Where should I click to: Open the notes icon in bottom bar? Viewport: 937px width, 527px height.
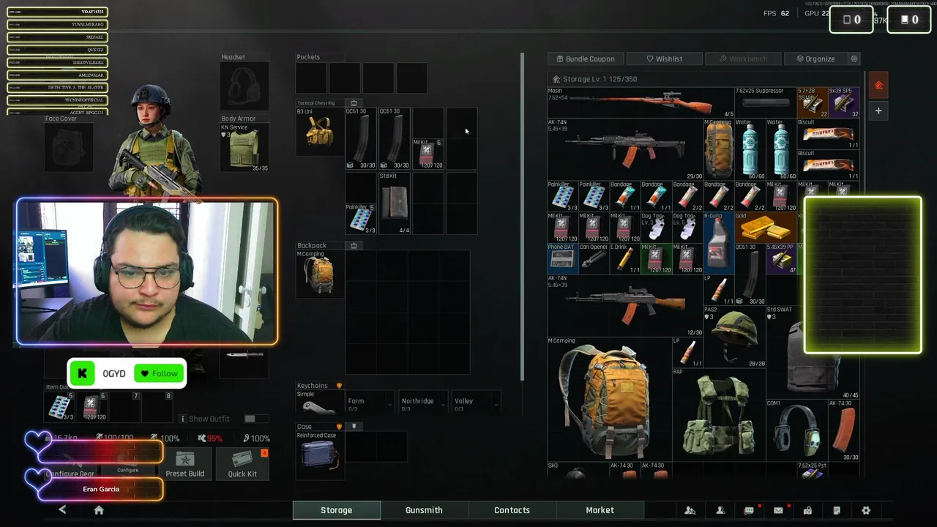point(837,510)
